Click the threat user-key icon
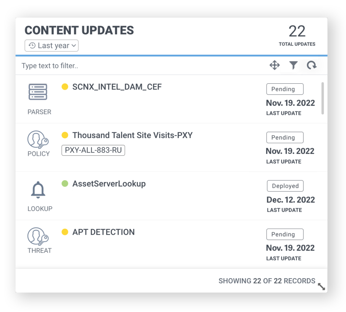This screenshot has height=312, width=346. coord(38,236)
